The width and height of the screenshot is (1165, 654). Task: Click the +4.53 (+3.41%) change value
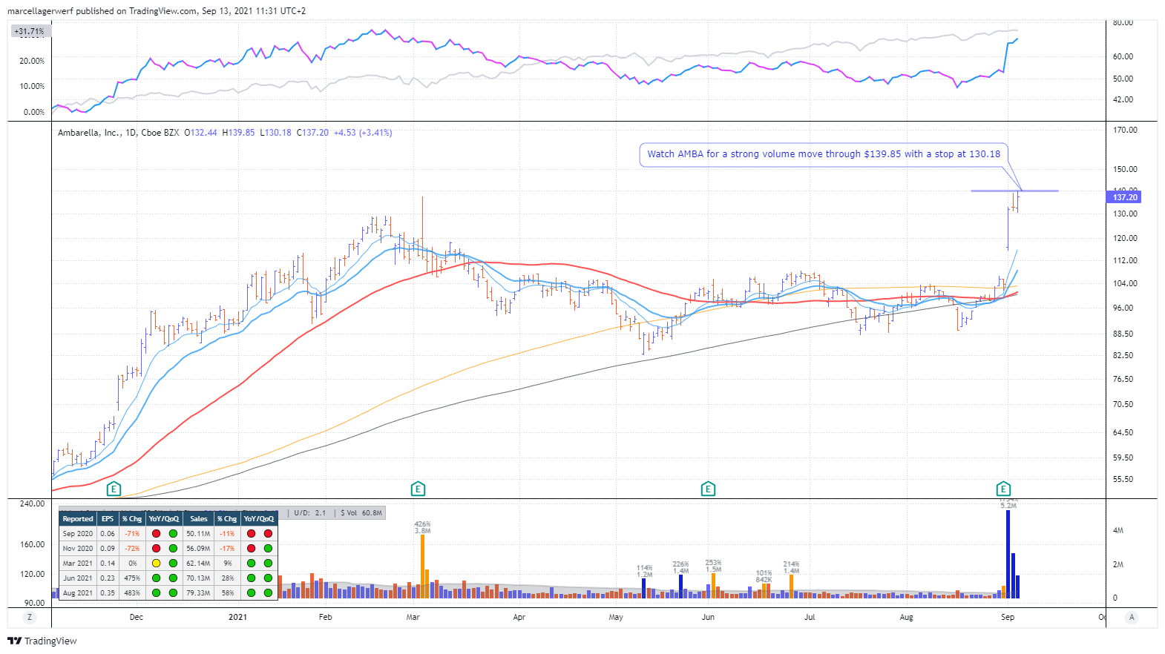(x=363, y=133)
